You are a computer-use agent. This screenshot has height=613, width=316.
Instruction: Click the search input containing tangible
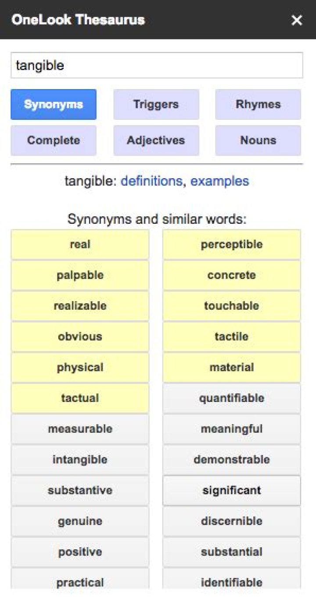[157, 65]
